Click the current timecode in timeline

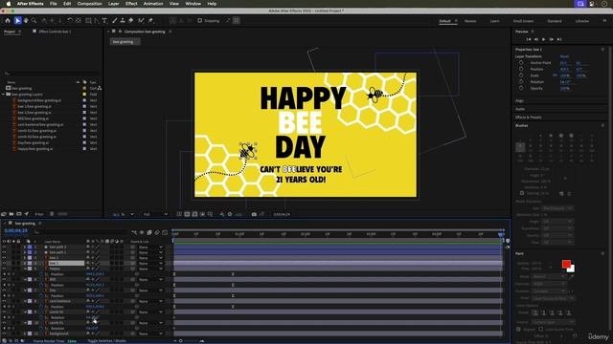(15, 231)
